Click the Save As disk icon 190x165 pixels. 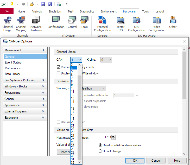[50, 4]
